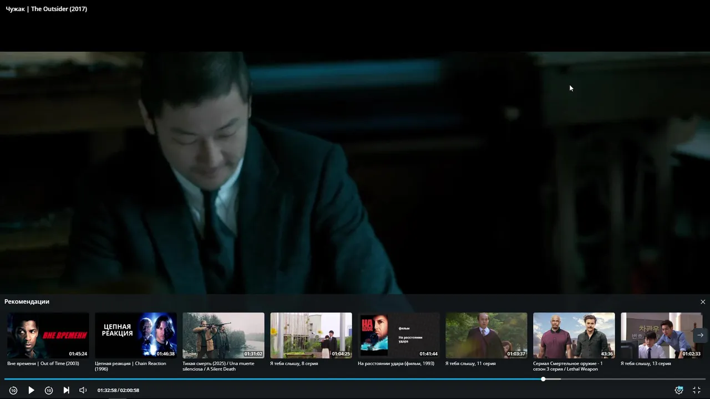Click title Вне времени | Out of Time (2003)

coord(43,364)
